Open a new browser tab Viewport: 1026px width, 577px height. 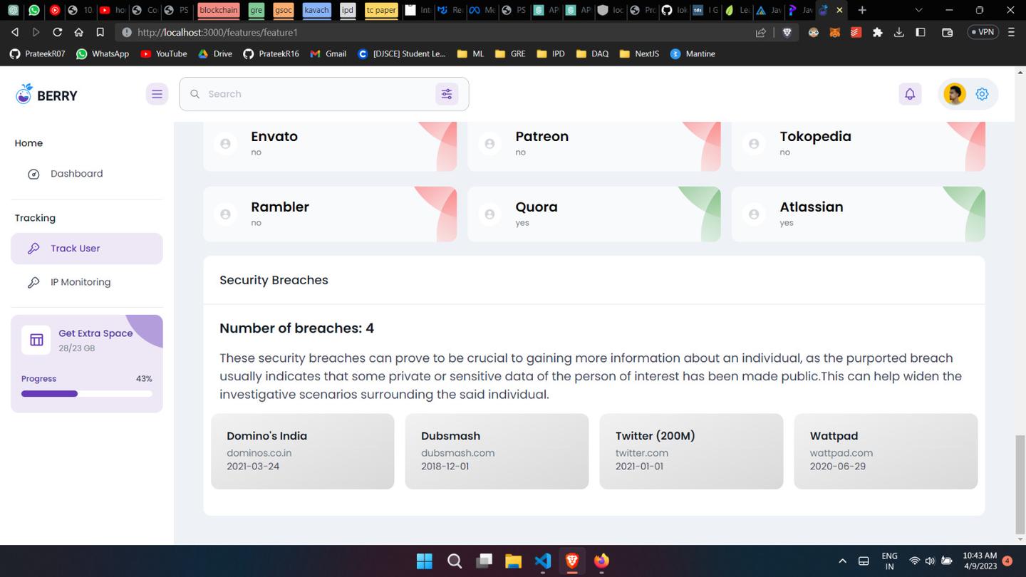[x=862, y=10]
